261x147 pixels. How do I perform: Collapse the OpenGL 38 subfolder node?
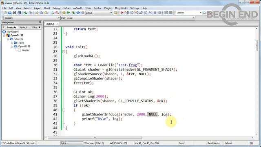[x=12, y=47]
